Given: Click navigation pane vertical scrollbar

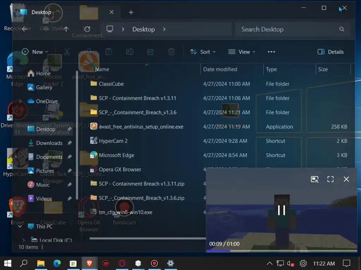Looking at the screenshot, I should pos(77,135).
